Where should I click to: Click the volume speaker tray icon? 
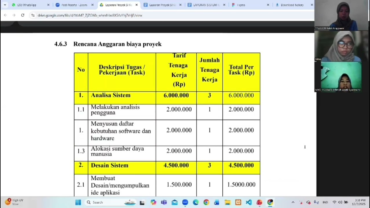pyautogui.click(x=340, y=202)
